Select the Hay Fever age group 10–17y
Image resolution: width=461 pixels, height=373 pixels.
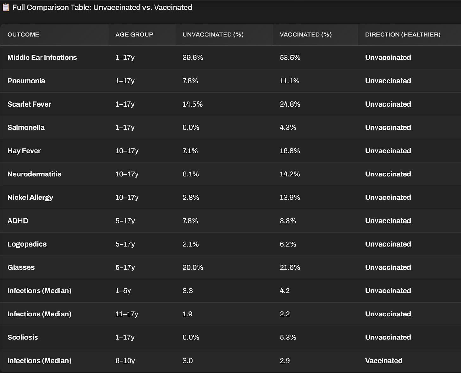pyautogui.click(x=127, y=151)
